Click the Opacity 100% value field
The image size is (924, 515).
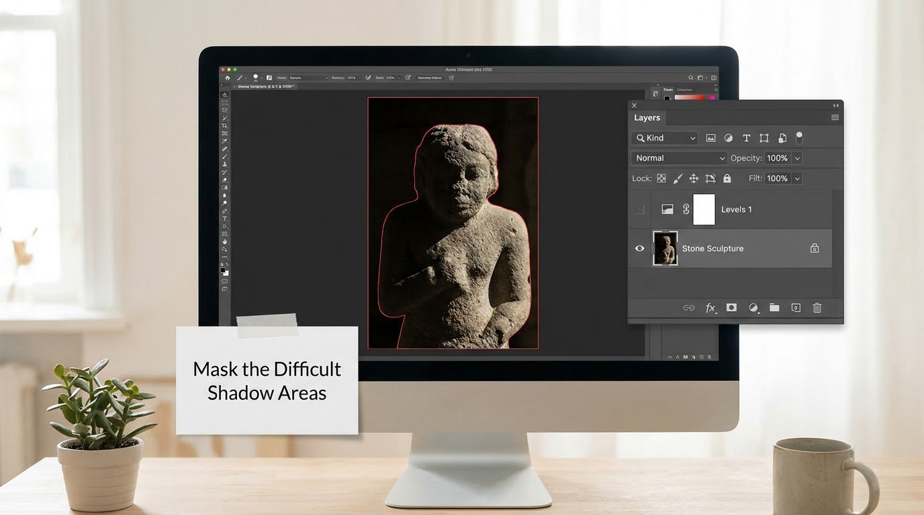(x=778, y=158)
